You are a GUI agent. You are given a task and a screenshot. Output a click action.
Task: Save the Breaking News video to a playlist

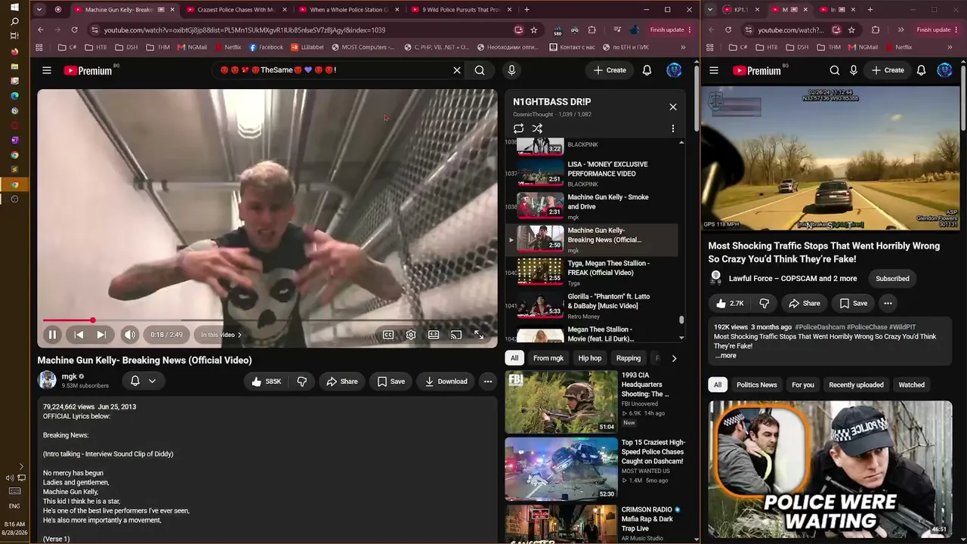[x=391, y=382]
